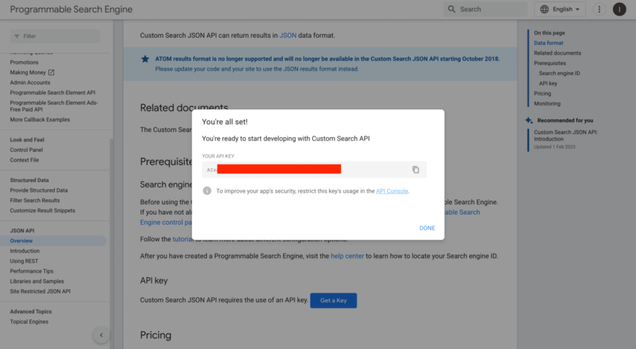The image size is (636, 349).
Task: Select Overview in the JSON API sidebar
Action: coord(21,241)
